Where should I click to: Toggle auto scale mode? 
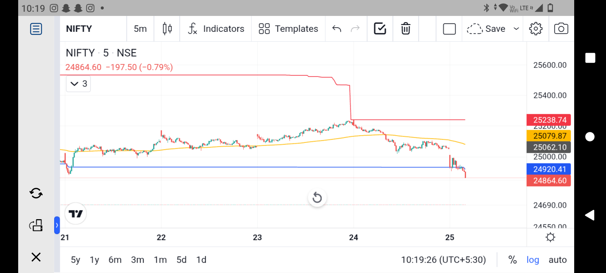coord(558,260)
